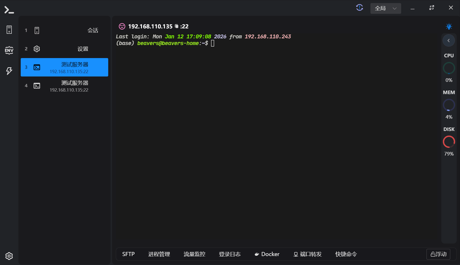Toggle the 浮动 floating lock button
Image resolution: width=460 pixels, height=265 pixels.
click(x=438, y=254)
